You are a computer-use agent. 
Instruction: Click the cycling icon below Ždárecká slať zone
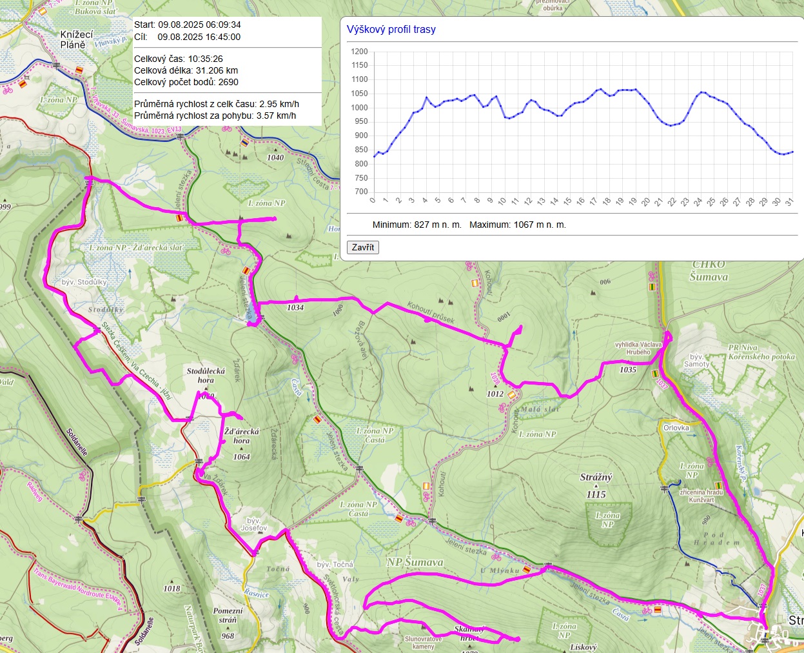(226, 250)
